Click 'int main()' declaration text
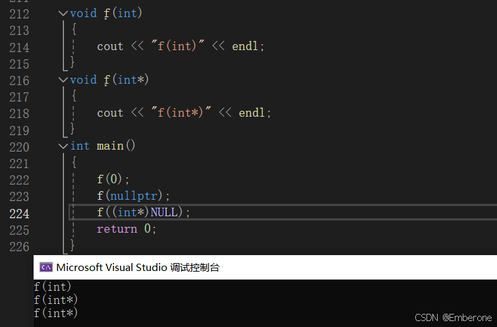This screenshot has height=327, width=497. click(x=103, y=146)
